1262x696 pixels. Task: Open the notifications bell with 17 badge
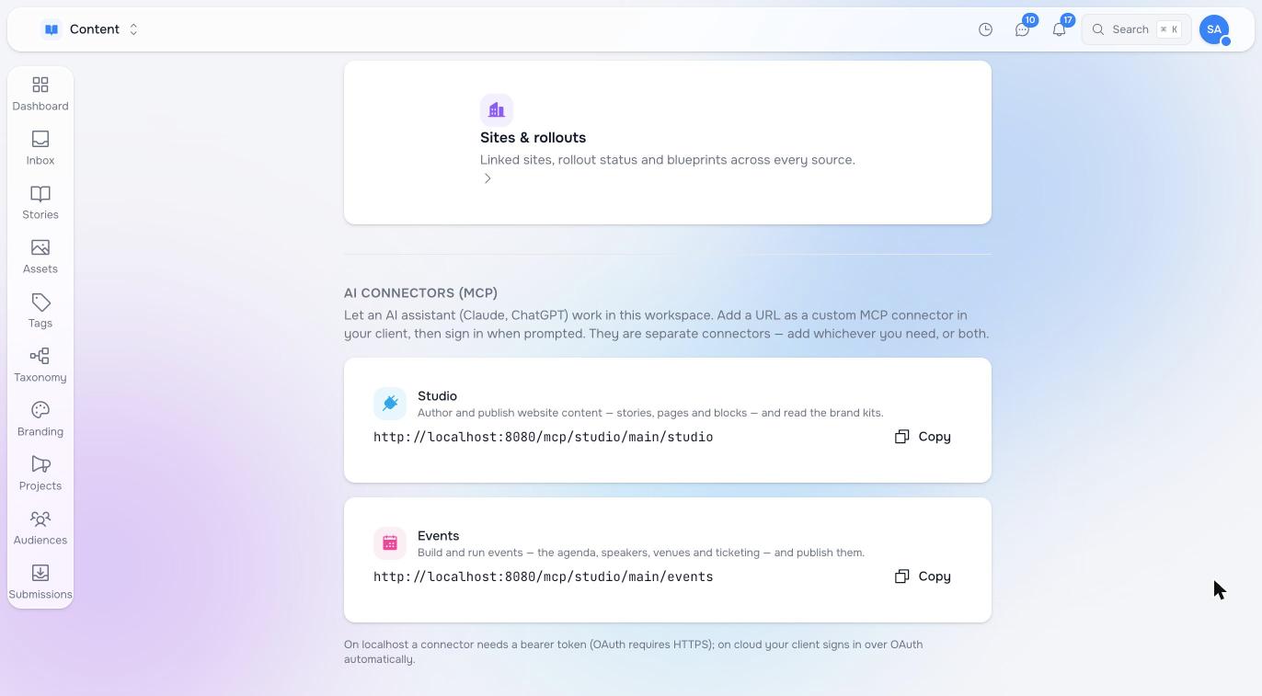coord(1059,29)
